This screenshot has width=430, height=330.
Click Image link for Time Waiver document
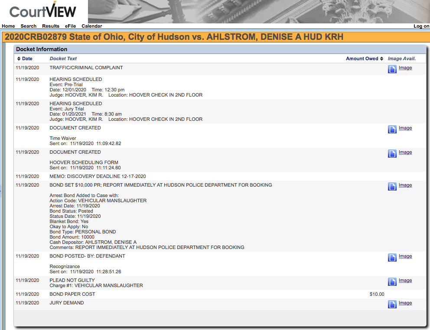pyautogui.click(x=405, y=128)
